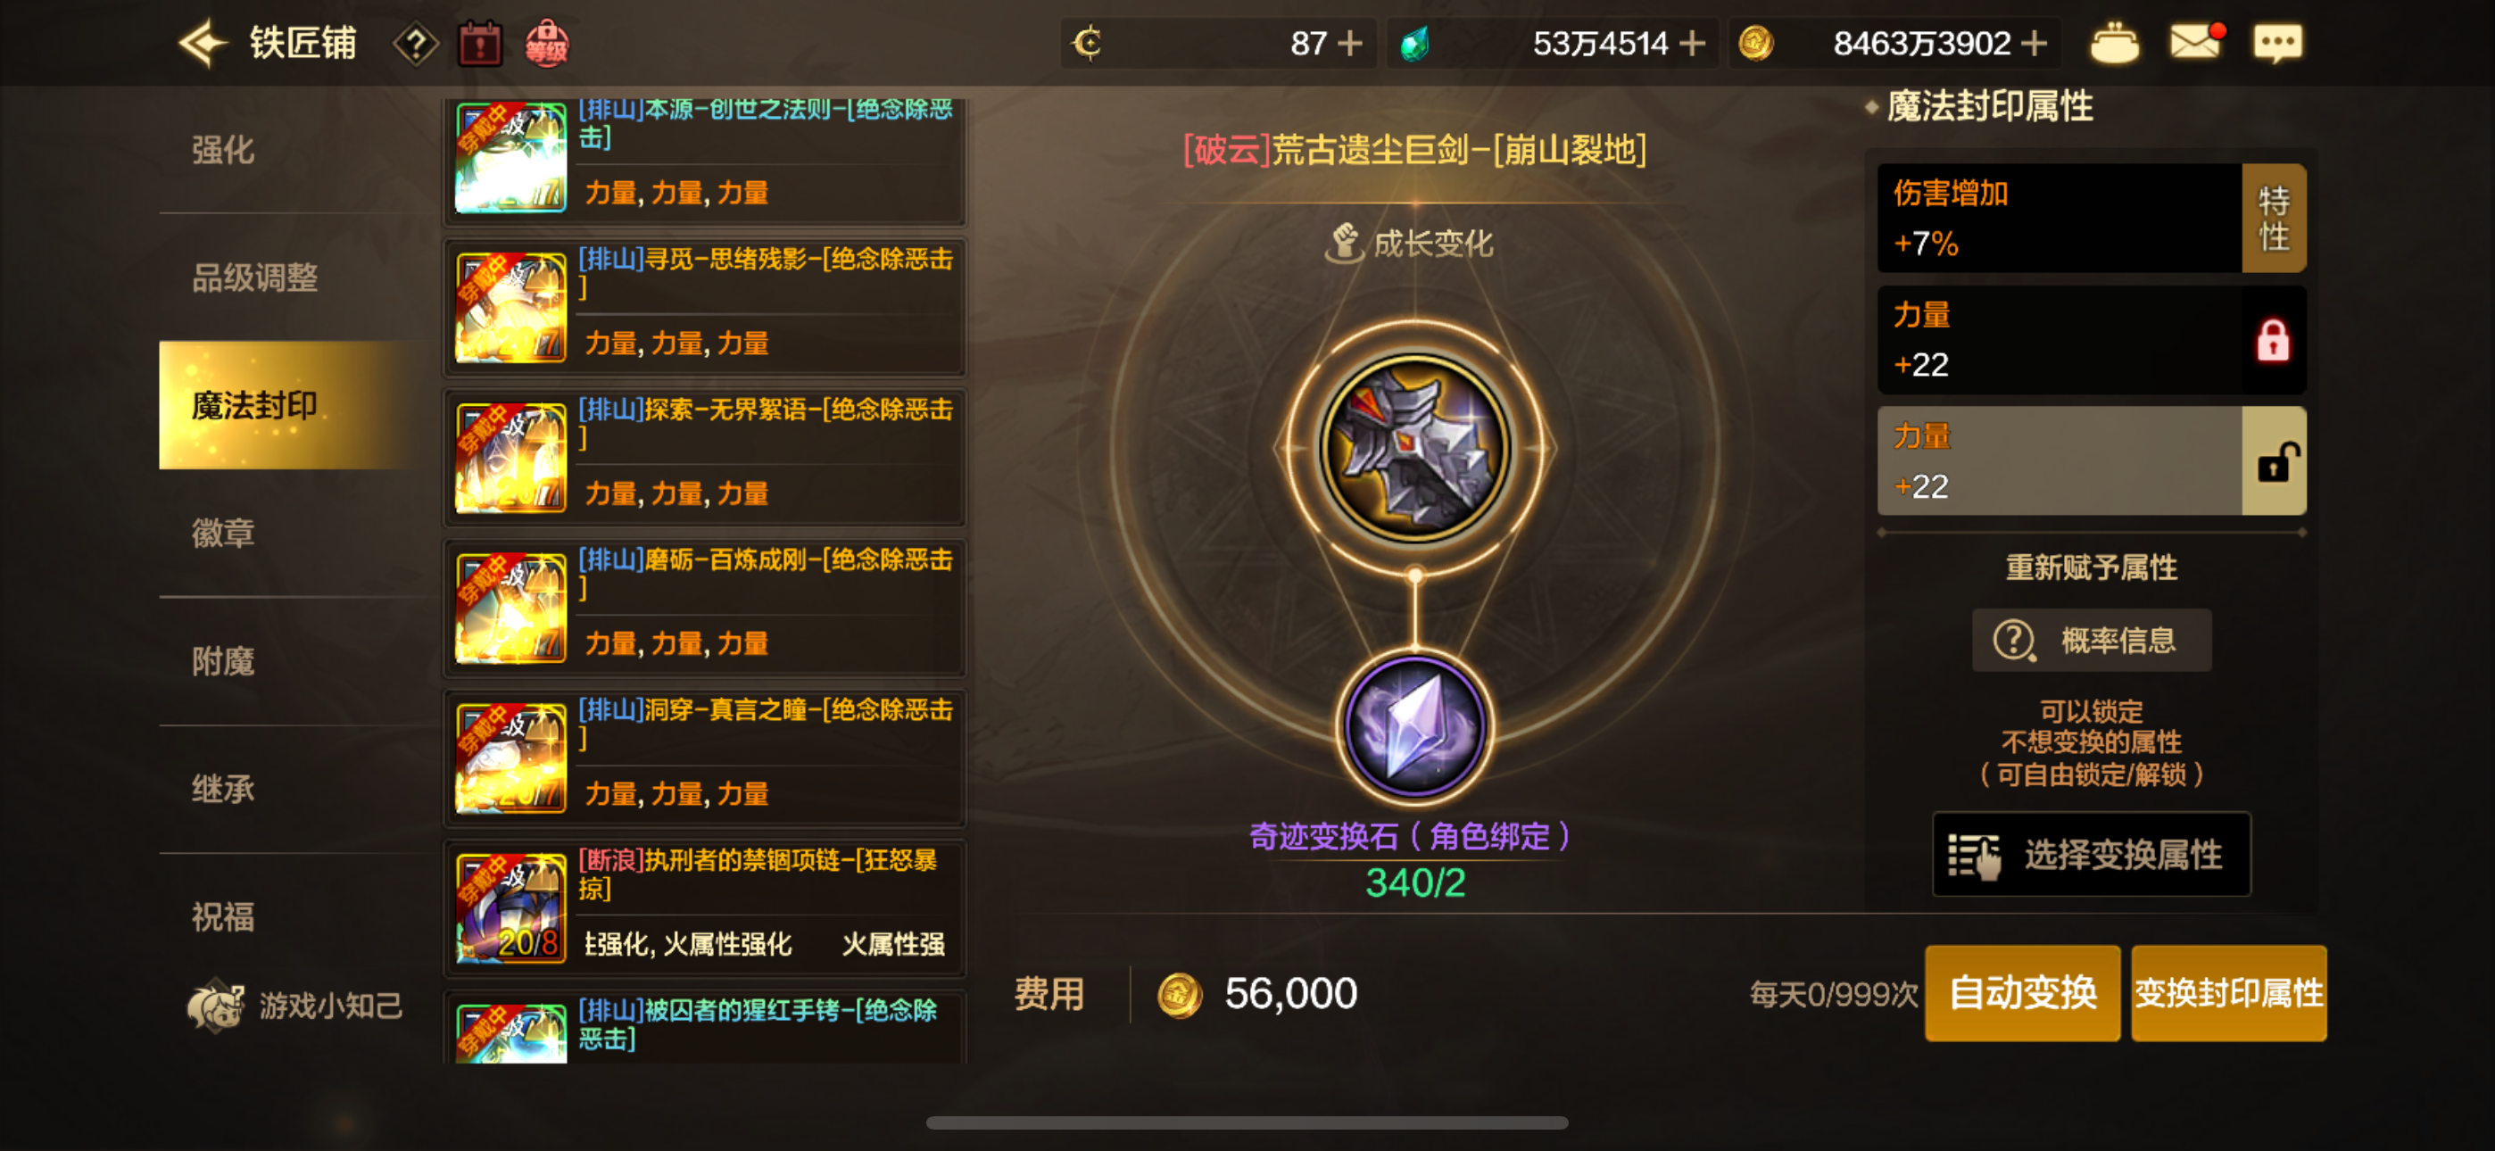2495x1151 pixels.
Task: Click the red 等级 lock icon
Action: coord(546,44)
